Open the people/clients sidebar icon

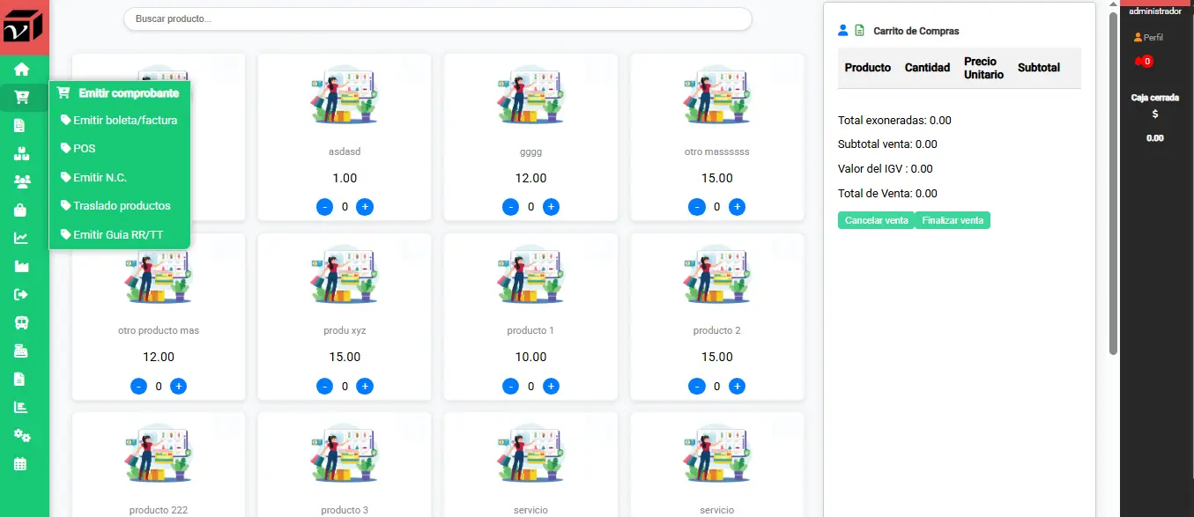(x=22, y=181)
